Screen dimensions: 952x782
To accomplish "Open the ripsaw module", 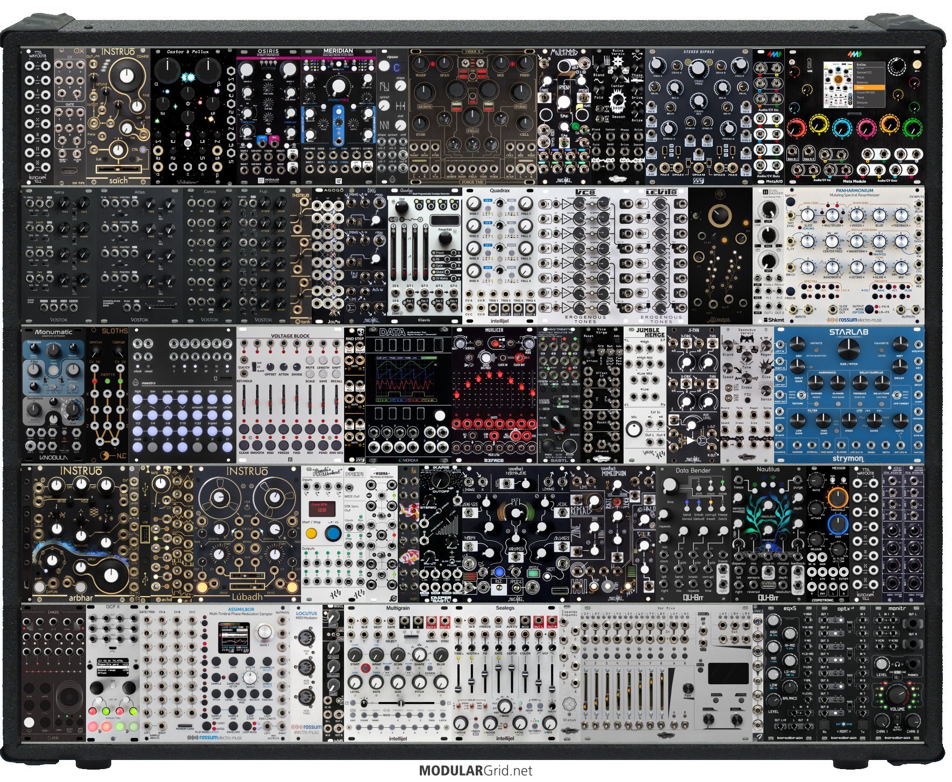I will point(392,117).
